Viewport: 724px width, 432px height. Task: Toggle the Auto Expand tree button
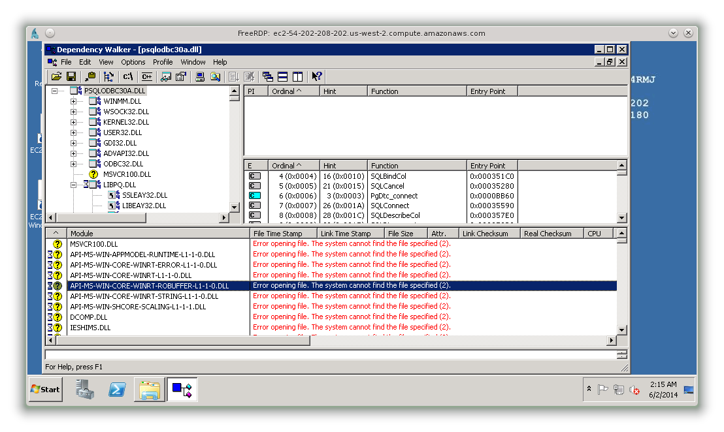click(x=108, y=76)
